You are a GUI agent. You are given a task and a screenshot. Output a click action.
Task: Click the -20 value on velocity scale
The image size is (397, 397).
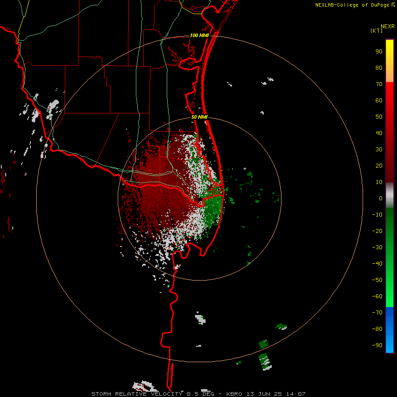(x=377, y=231)
